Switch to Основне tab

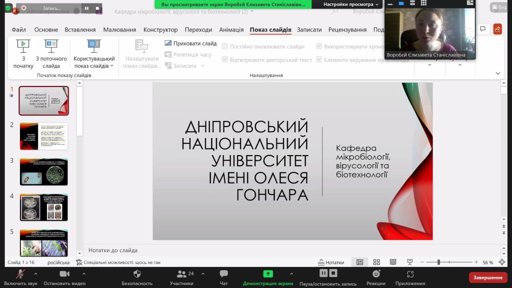(x=46, y=29)
